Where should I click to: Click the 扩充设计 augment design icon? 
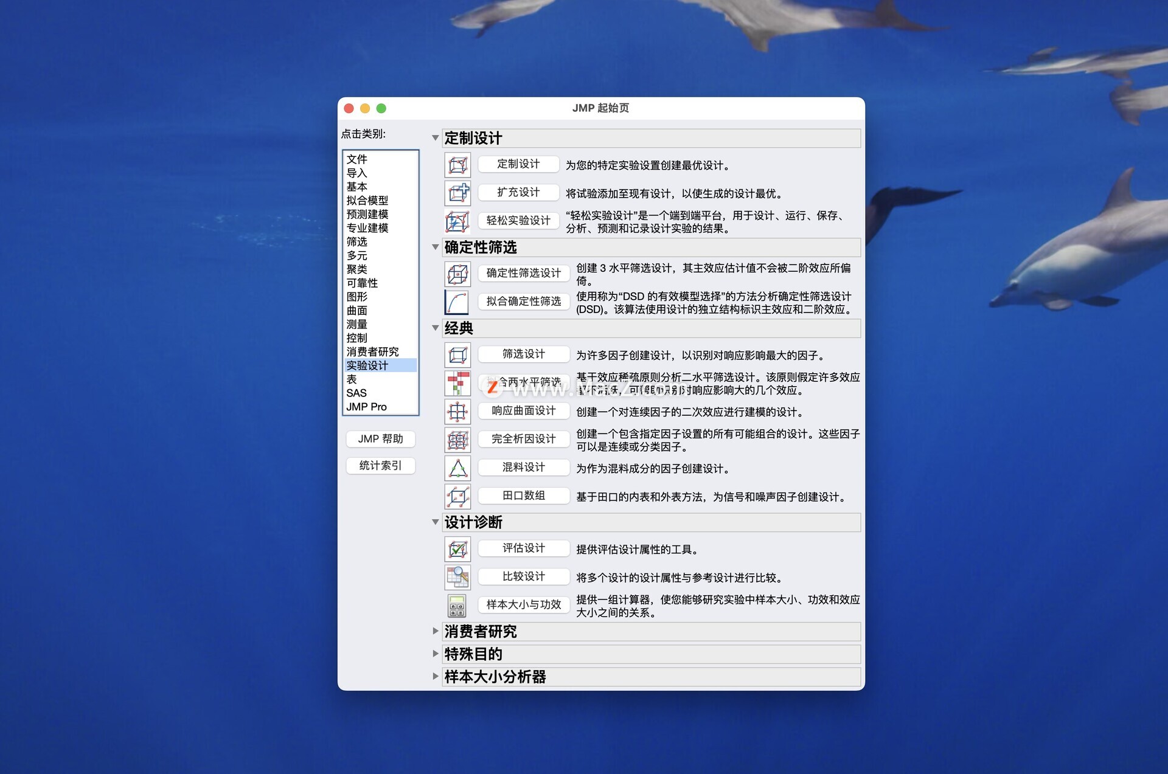click(457, 193)
